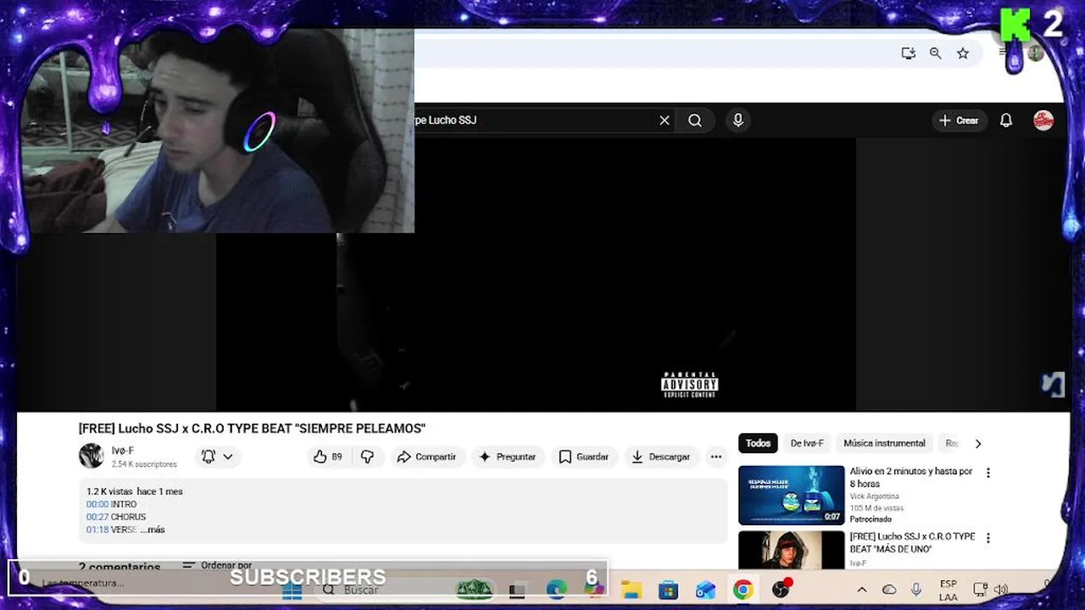Screen dimensions: 1085x610
Task: Open MÁS DE UNO type beat title
Action: (913, 543)
